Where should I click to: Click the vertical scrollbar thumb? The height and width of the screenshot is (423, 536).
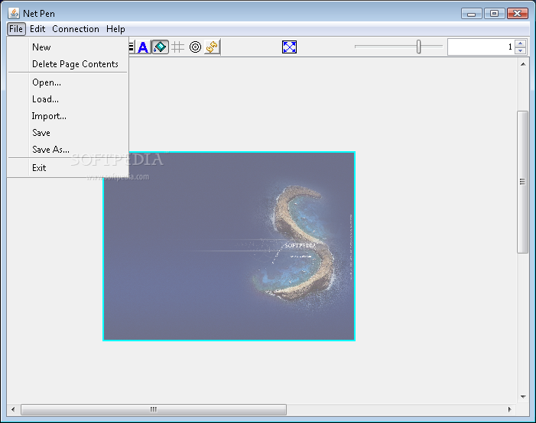(523, 182)
